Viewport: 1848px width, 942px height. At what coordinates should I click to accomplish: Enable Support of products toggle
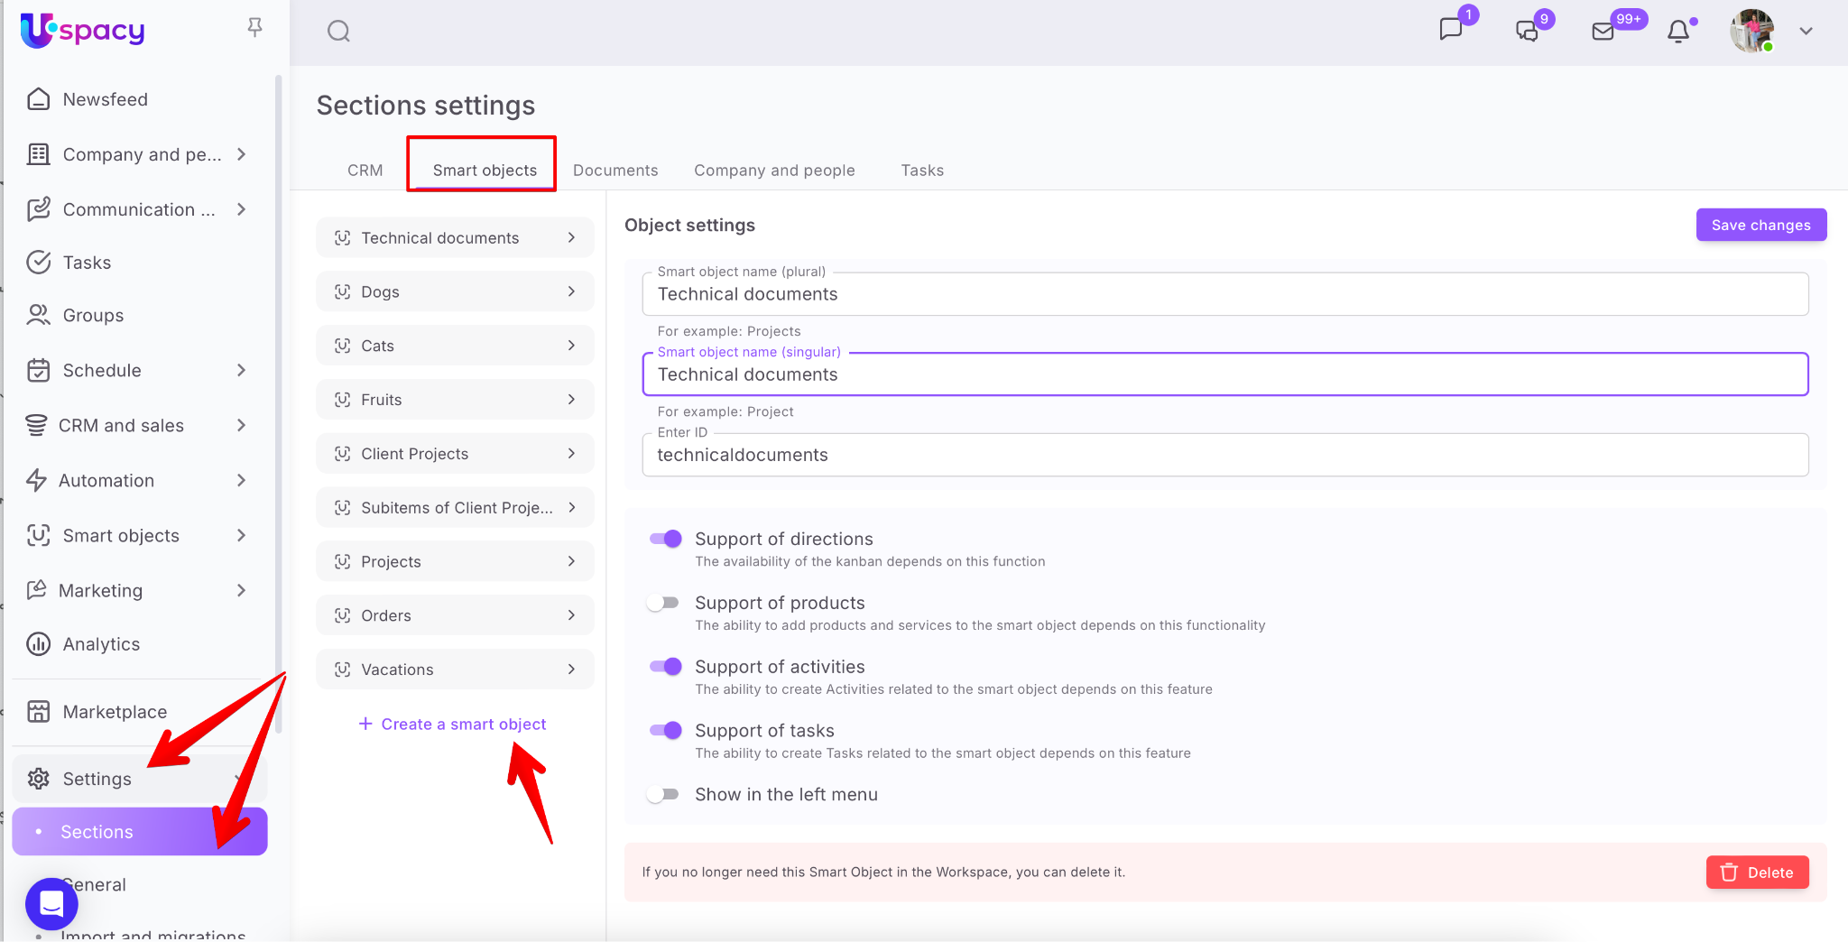pyautogui.click(x=663, y=604)
